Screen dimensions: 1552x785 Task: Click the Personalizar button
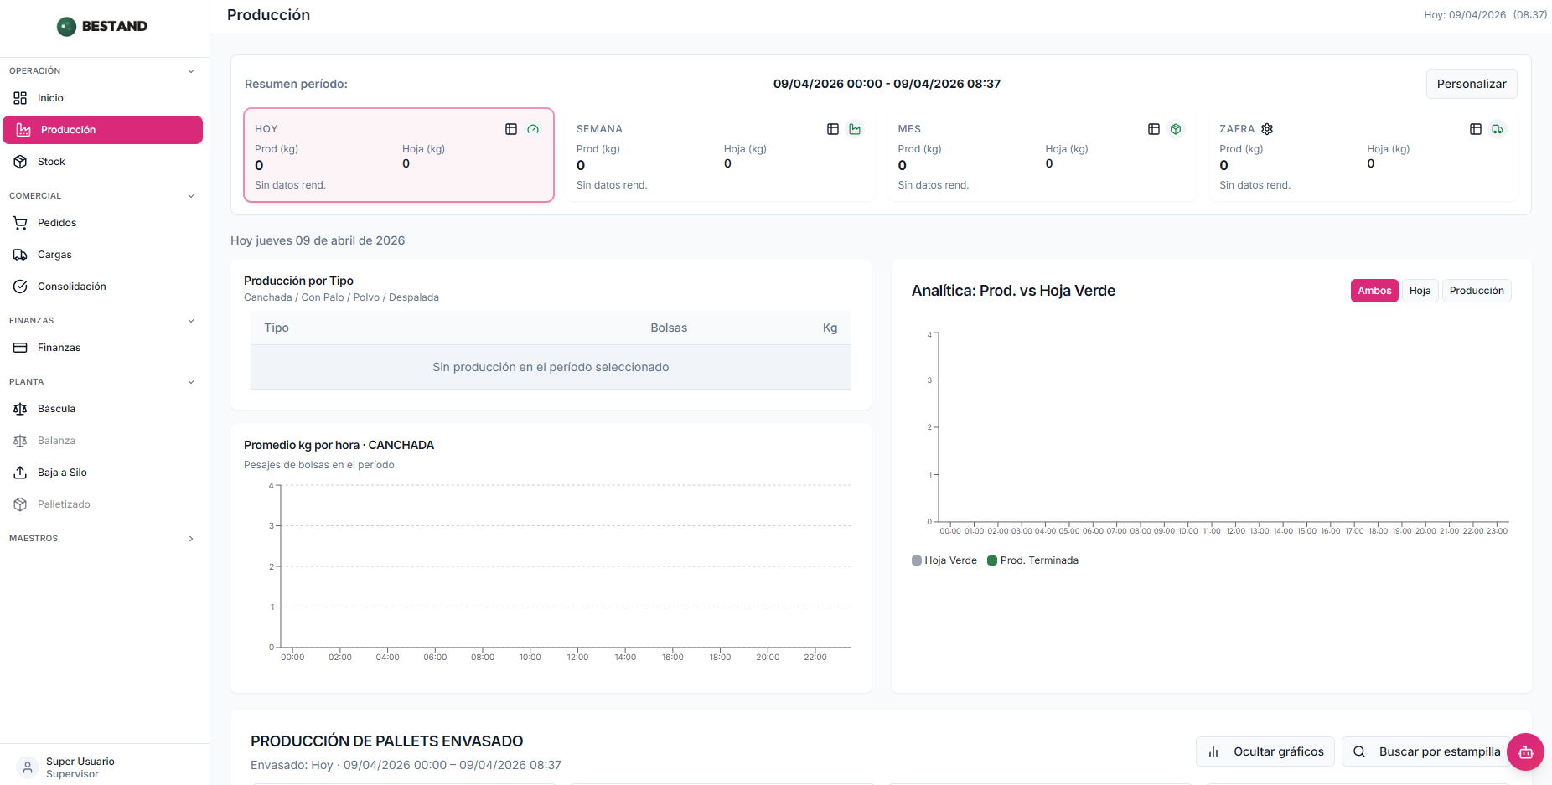1471,84
